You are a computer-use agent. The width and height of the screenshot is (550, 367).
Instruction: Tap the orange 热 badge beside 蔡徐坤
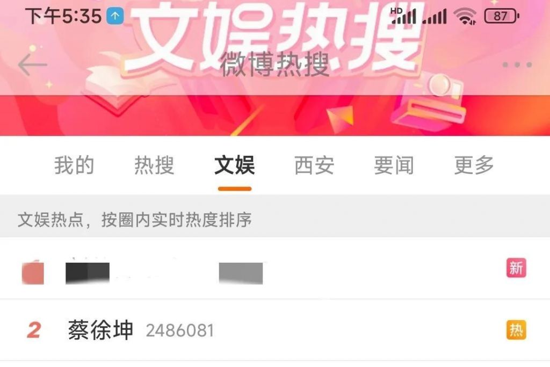[516, 330]
